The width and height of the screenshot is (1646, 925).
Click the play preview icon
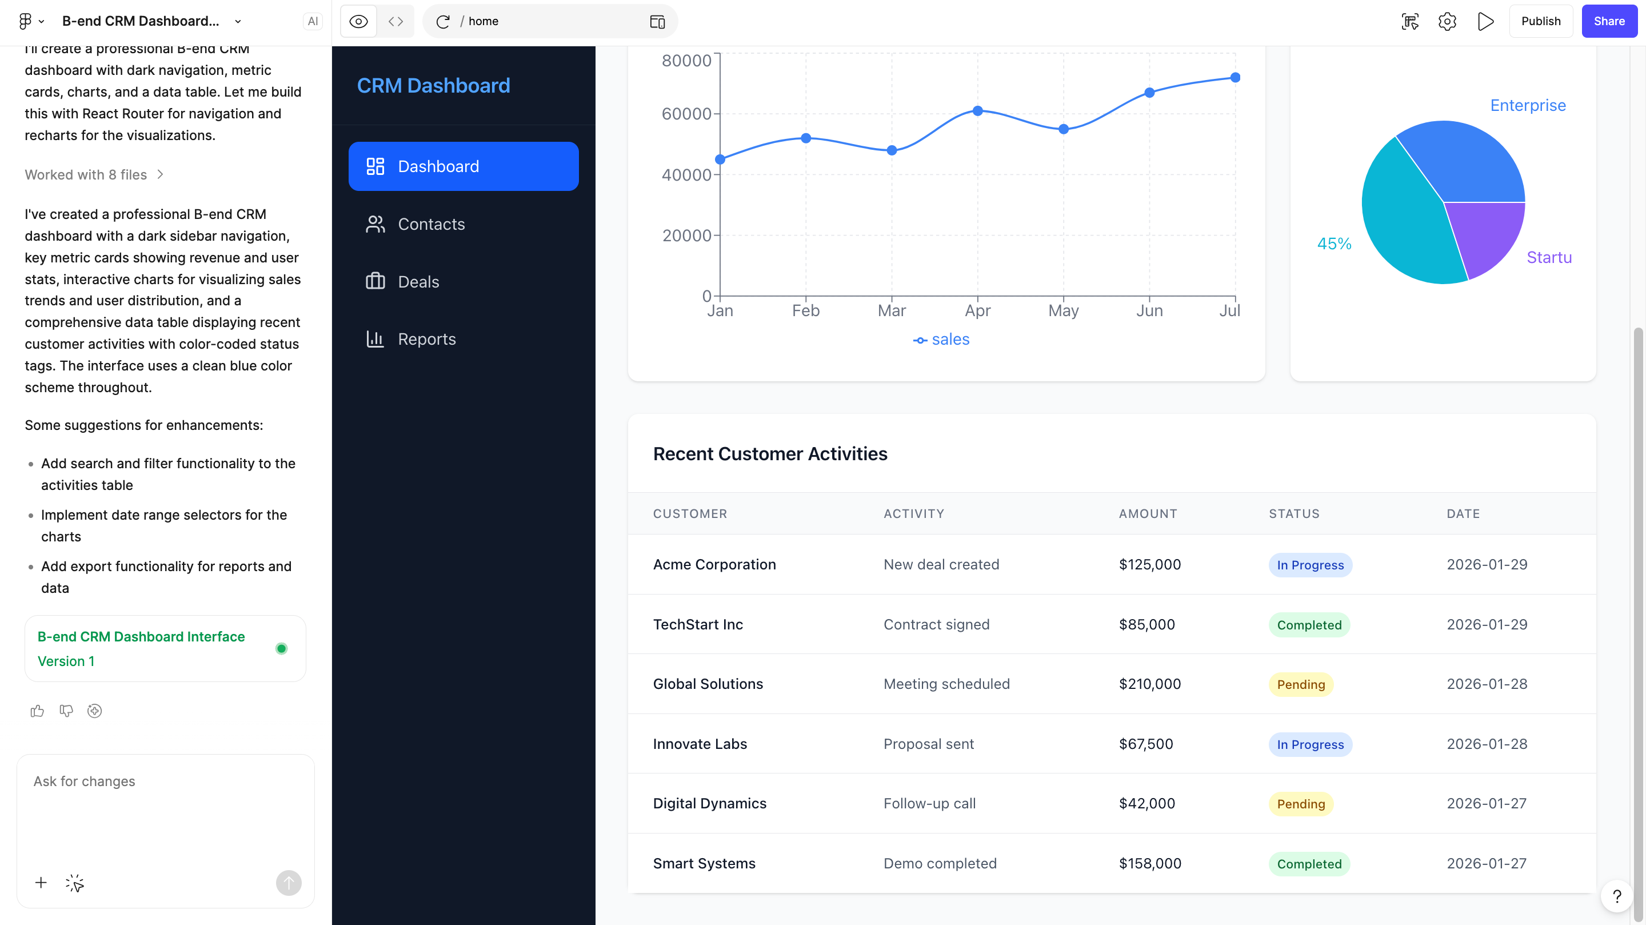pyautogui.click(x=1485, y=22)
